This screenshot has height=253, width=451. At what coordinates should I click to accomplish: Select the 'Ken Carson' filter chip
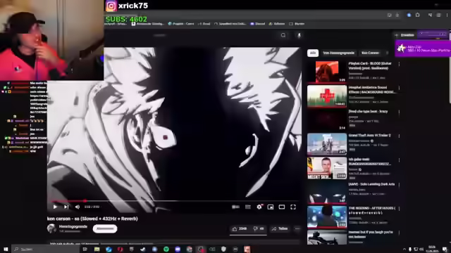(x=370, y=53)
